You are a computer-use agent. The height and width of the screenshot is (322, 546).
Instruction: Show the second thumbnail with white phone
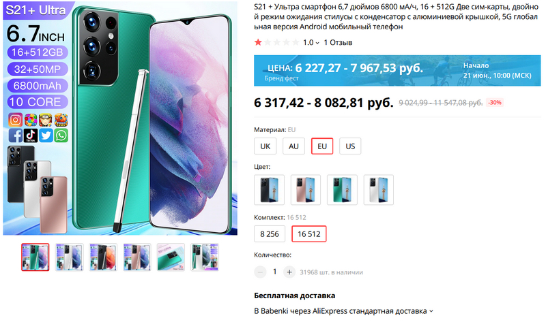(x=68, y=257)
